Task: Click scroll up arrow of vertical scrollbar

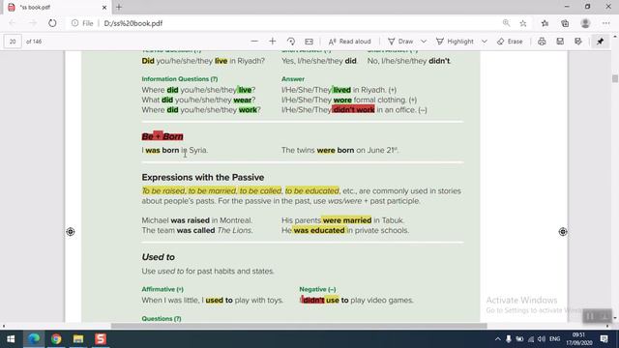Action: click(615, 37)
